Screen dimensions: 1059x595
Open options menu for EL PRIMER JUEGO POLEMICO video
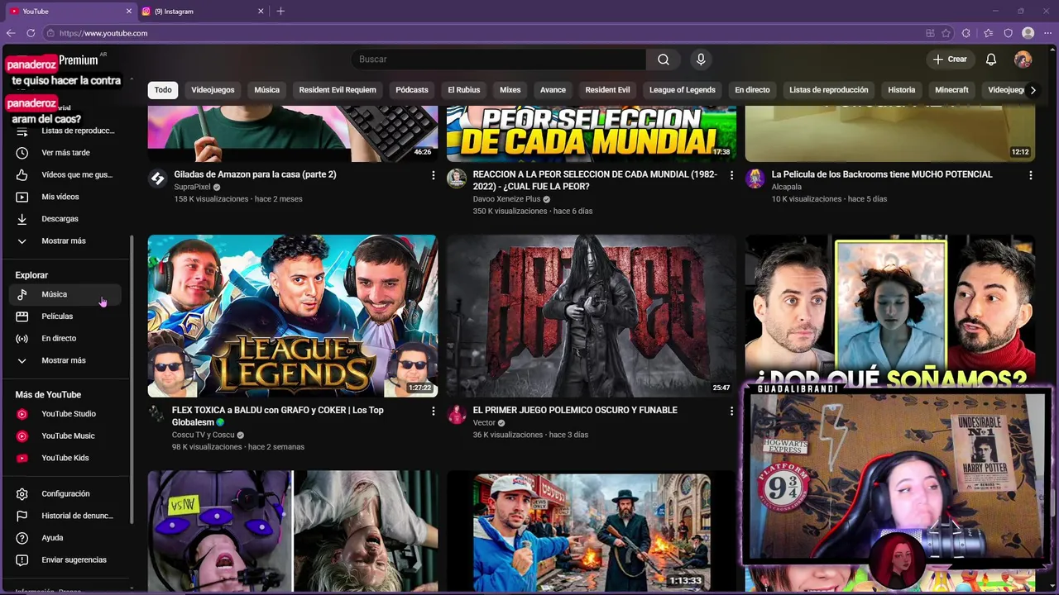point(731,411)
